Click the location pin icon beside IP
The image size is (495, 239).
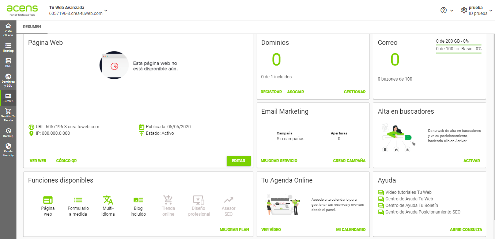pyautogui.click(x=31, y=134)
